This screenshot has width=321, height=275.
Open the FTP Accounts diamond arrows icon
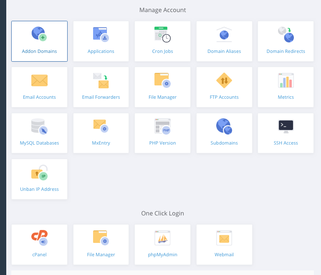coord(224,80)
